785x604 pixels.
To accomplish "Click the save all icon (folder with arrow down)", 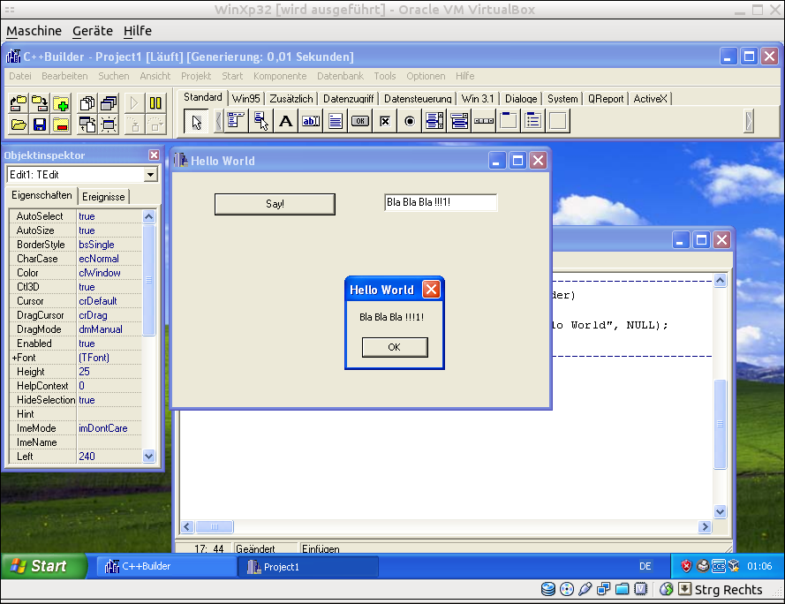I will (40, 103).
